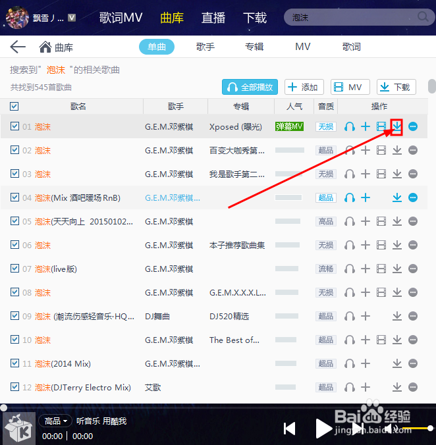436x445 pixels.
Task: Click previous track button
Action: pyautogui.click(x=290, y=429)
